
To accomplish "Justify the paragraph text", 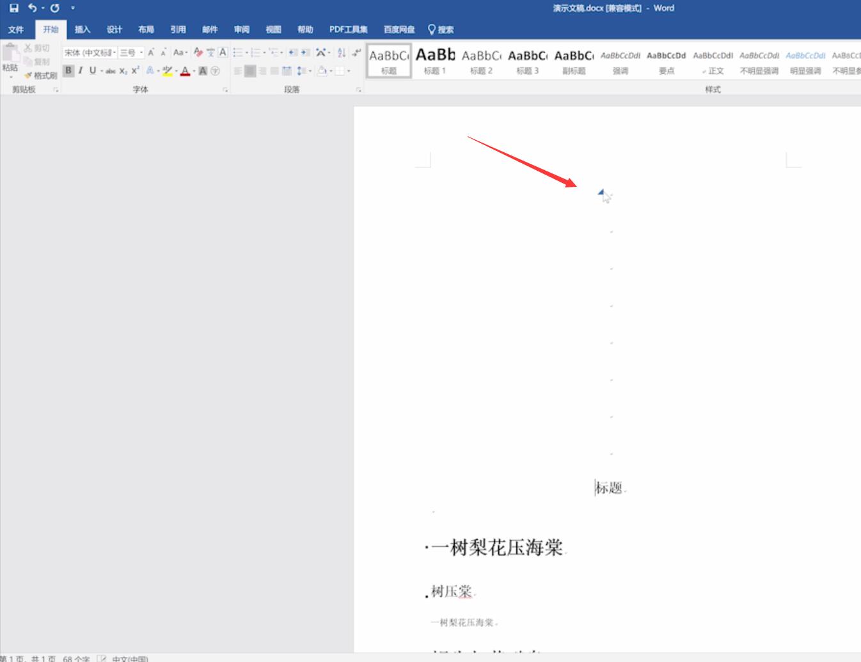I will pyautogui.click(x=274, y=70).
